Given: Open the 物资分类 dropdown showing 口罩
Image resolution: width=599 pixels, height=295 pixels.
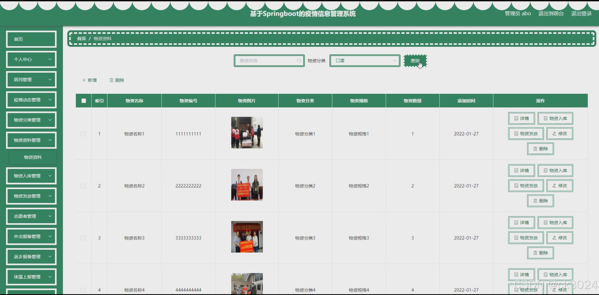Looking at the screenshot, I should [x=365, y=61].
